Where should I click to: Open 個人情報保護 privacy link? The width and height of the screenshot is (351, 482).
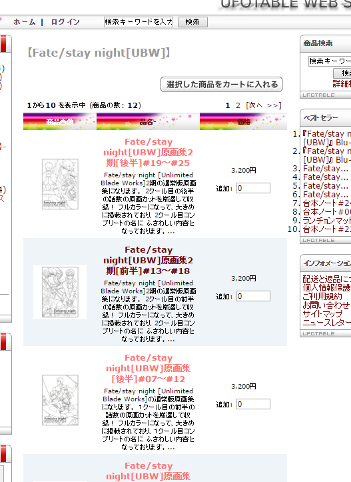tap(327, 287)
